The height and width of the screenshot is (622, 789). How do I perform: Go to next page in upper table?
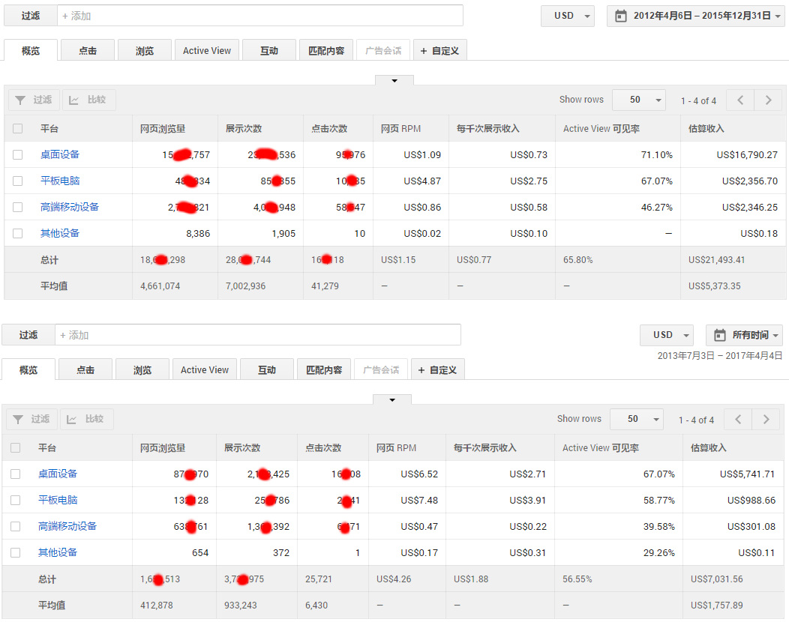point(767,100)
